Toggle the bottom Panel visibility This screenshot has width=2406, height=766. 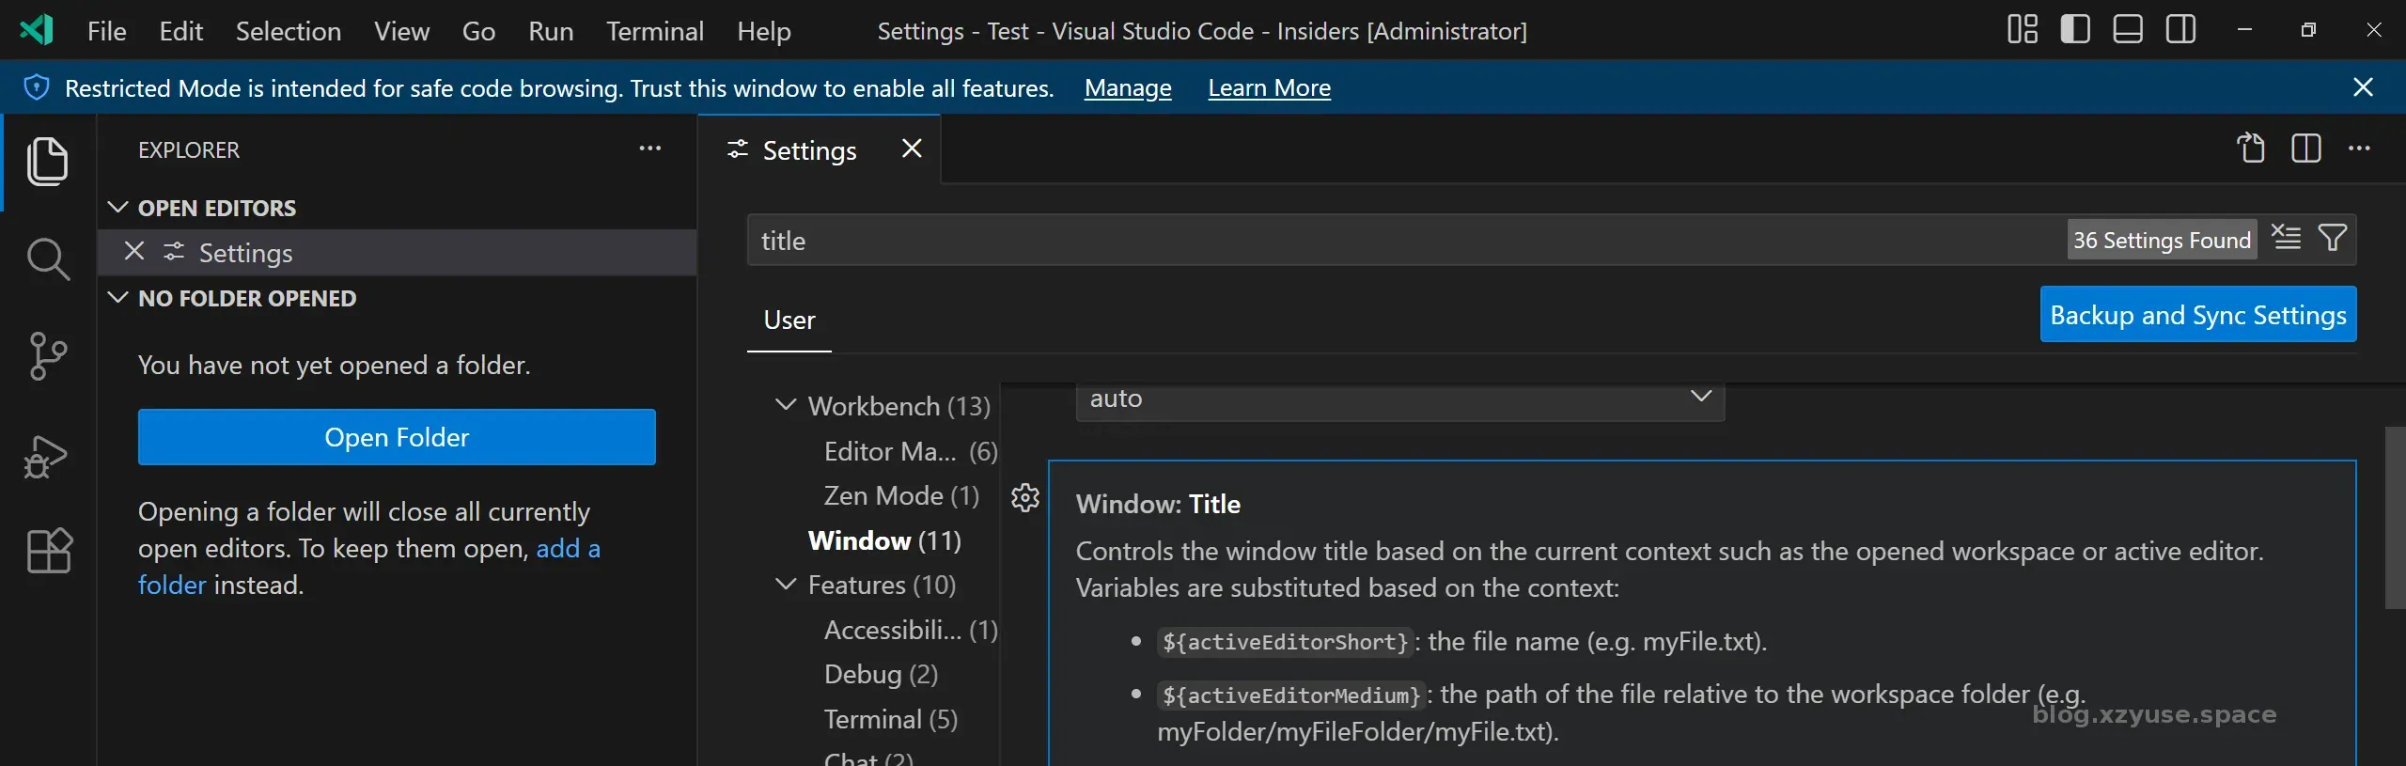2128,30
